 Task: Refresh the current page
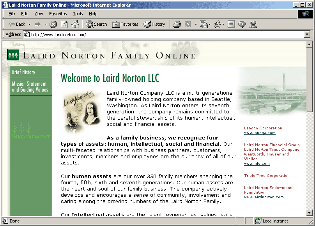click(x=64, y=24)
